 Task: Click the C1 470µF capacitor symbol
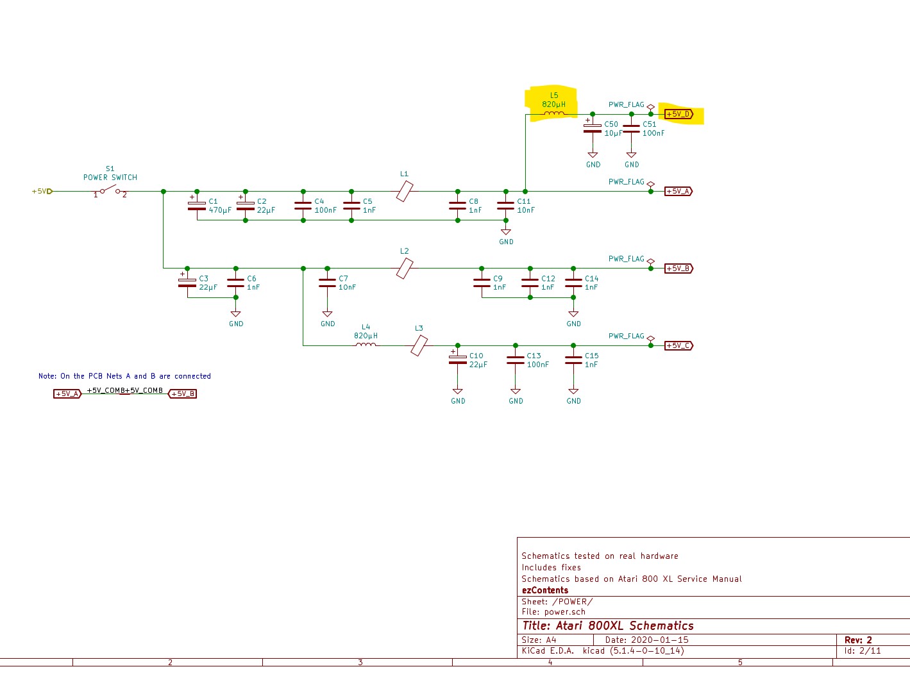(x=197, y=206)
